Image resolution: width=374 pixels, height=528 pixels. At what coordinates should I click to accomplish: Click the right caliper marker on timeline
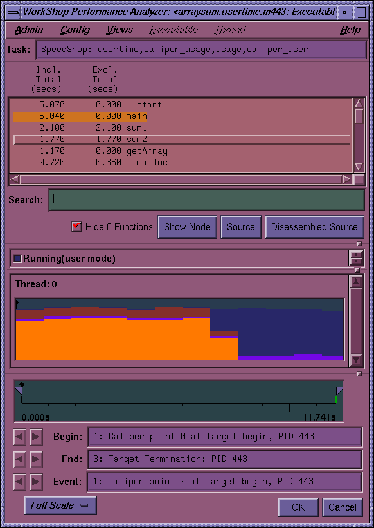[339, 390]
